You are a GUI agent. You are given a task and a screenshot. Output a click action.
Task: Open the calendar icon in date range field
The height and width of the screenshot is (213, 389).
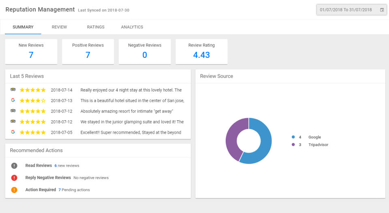coord(382,10)
